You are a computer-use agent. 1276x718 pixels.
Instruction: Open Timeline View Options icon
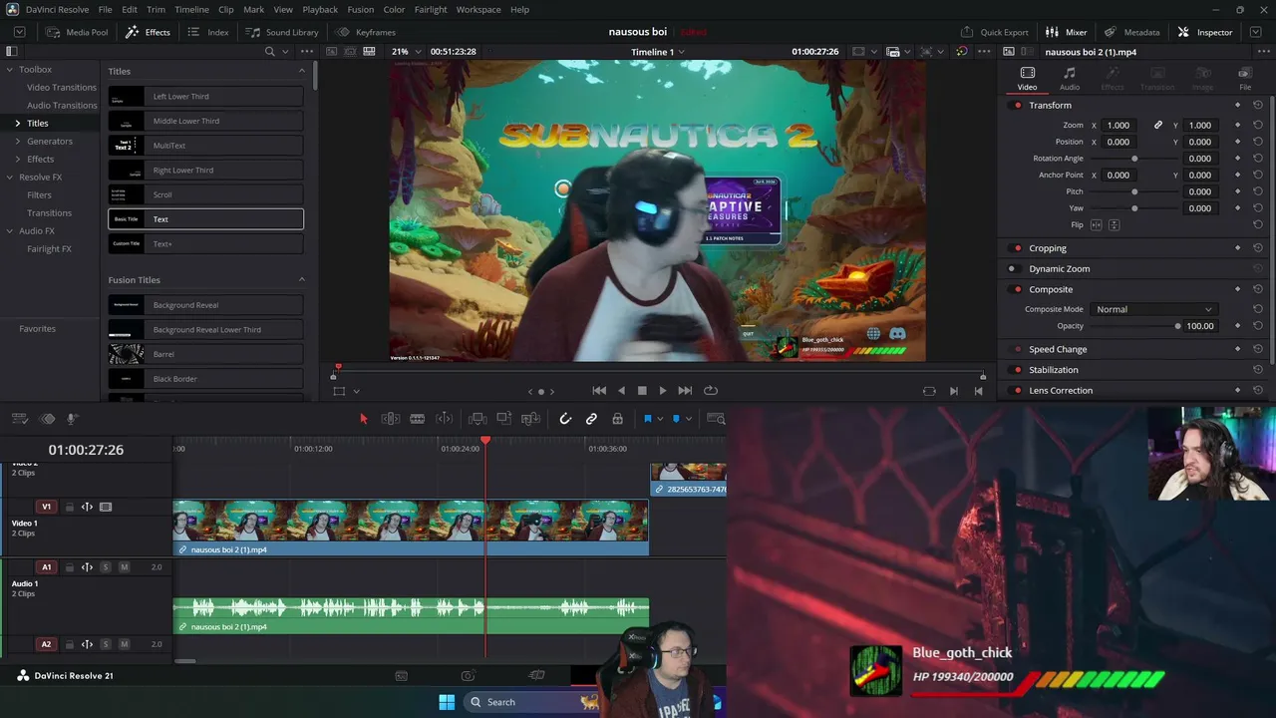18,419
